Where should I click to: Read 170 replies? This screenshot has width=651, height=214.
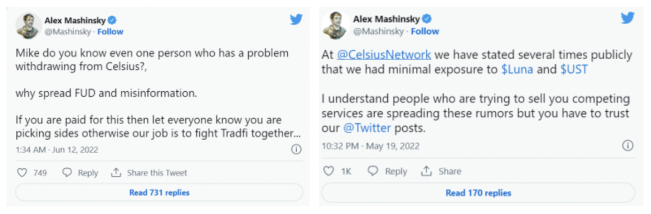coord(478,193)
